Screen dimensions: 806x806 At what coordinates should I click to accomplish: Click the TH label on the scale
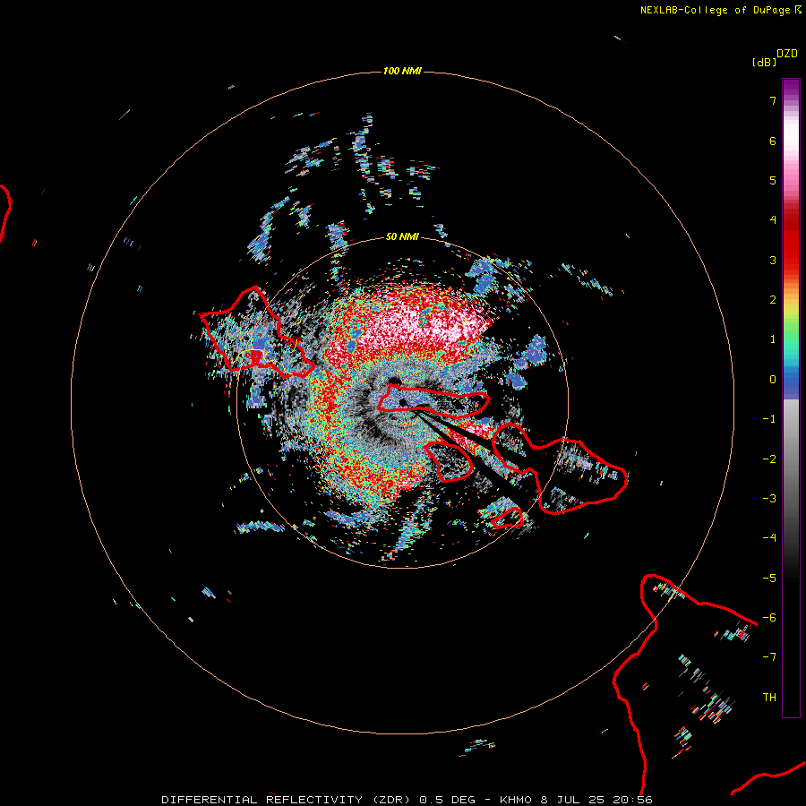(769, 698)
